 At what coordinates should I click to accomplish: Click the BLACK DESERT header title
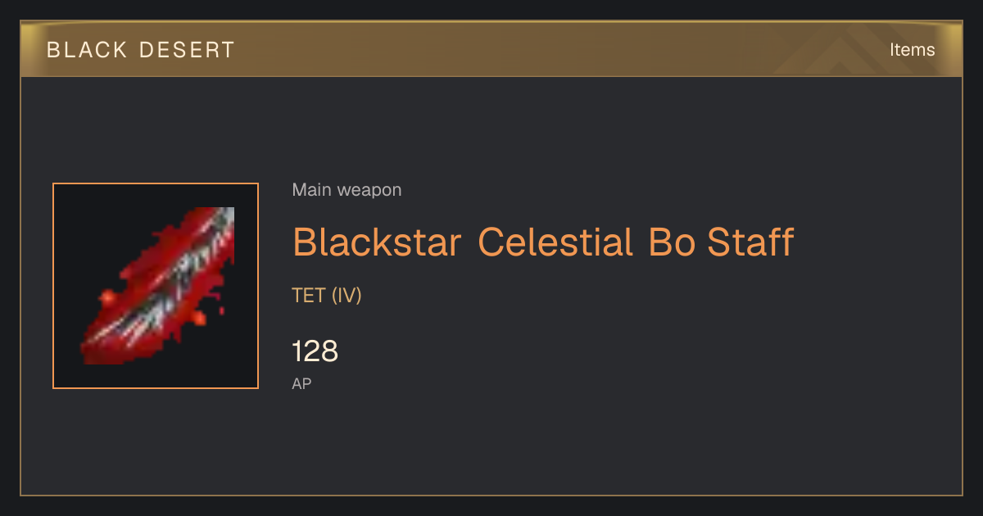tap(141, 50)
